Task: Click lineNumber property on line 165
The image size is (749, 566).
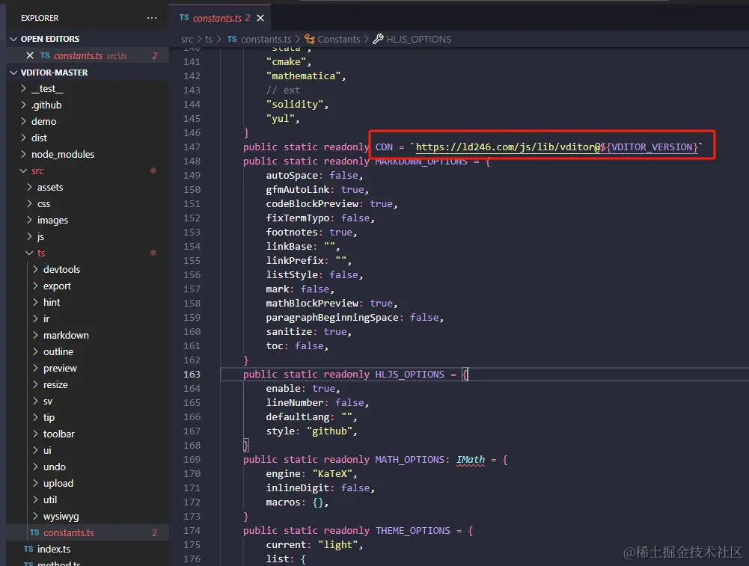Action: (x=295, y=403)
